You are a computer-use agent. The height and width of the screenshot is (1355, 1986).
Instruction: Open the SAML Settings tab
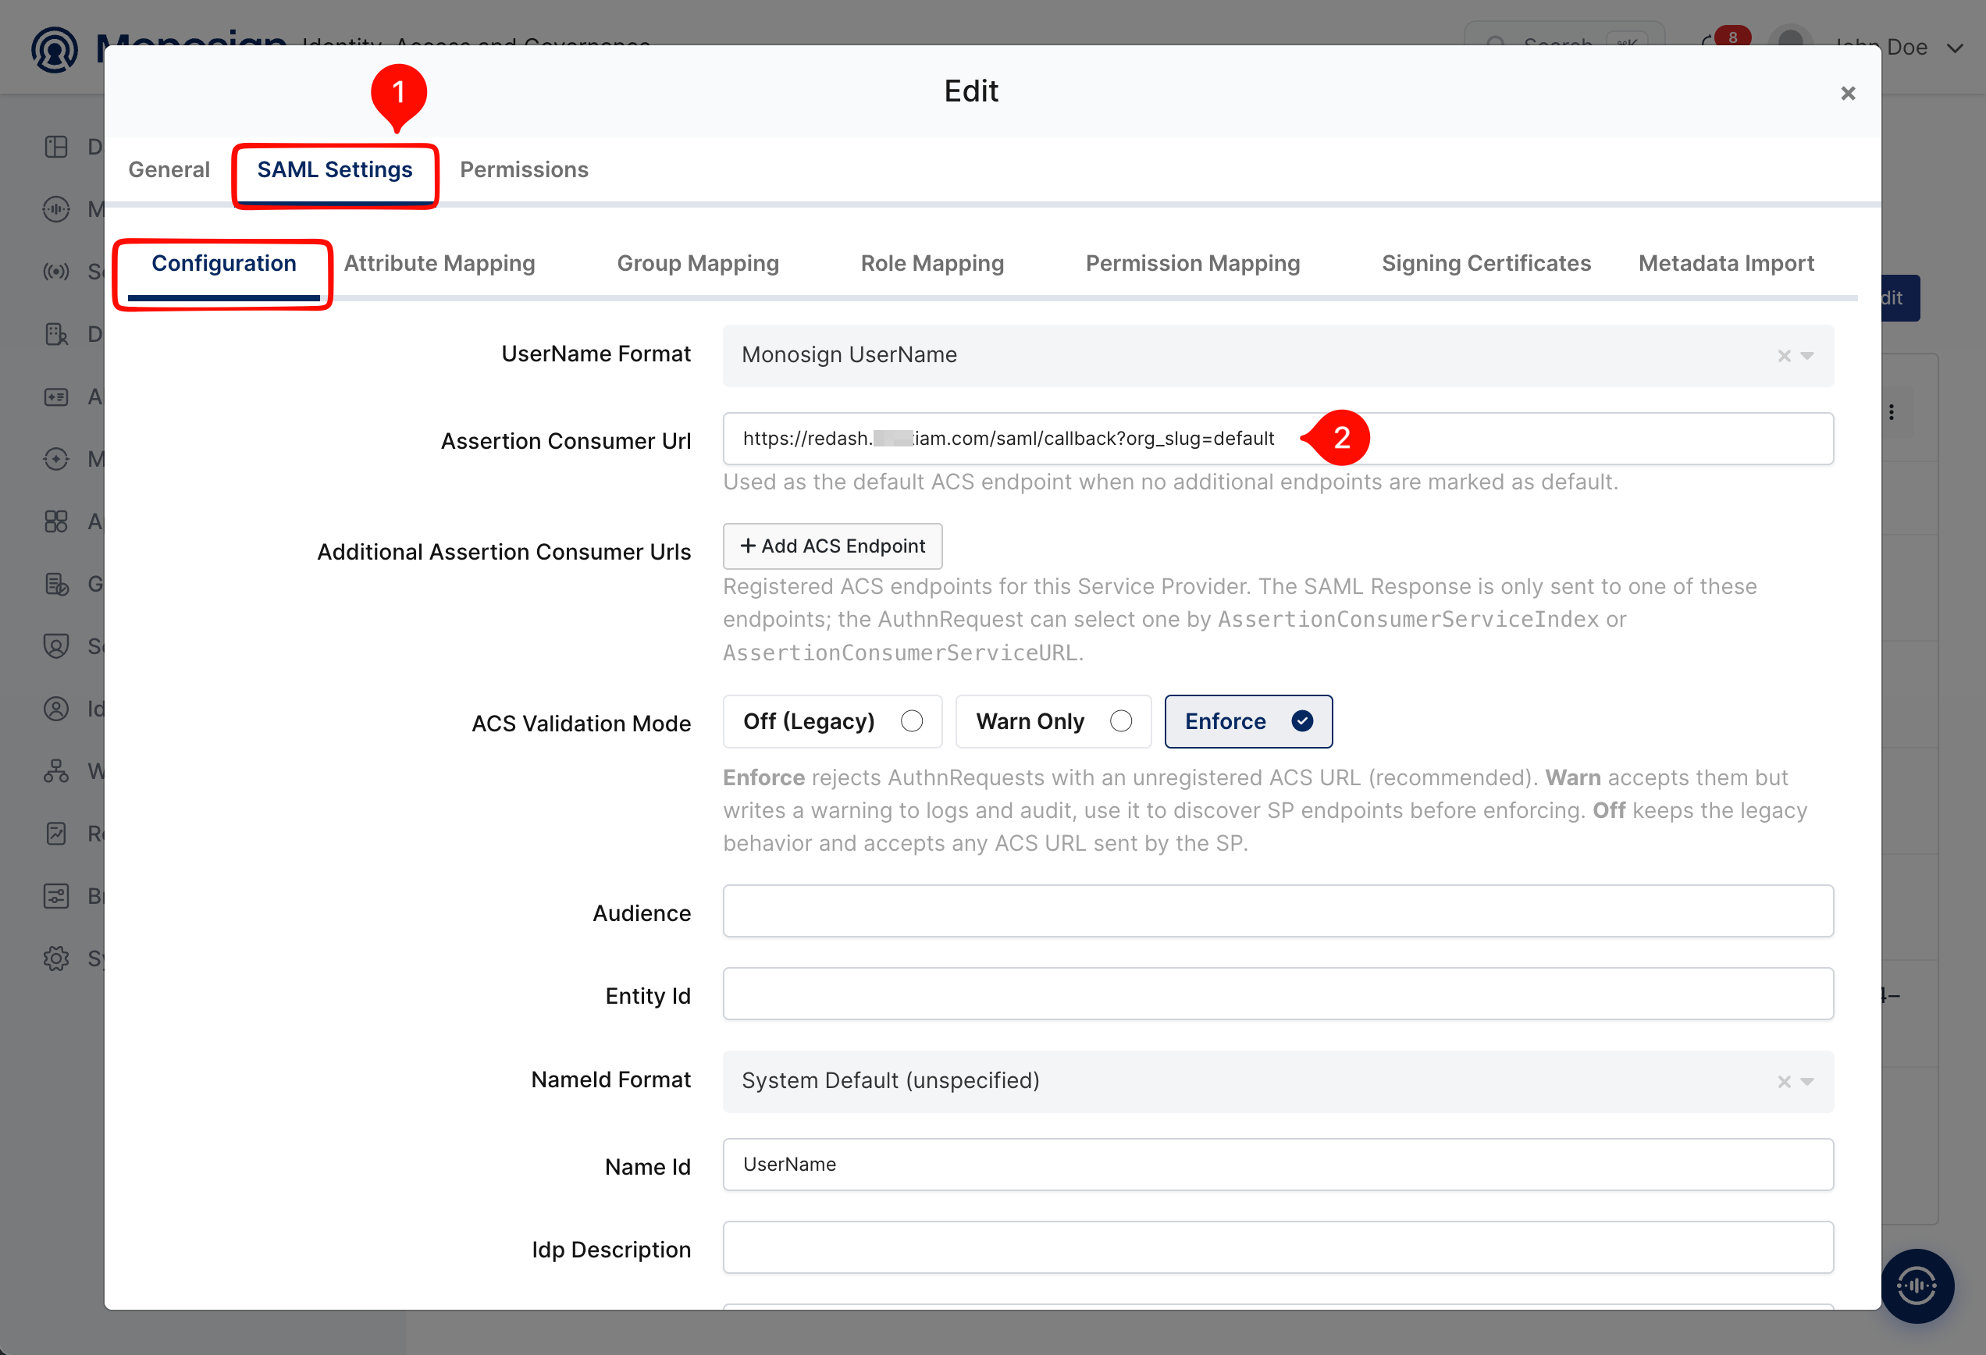[334, 169]
